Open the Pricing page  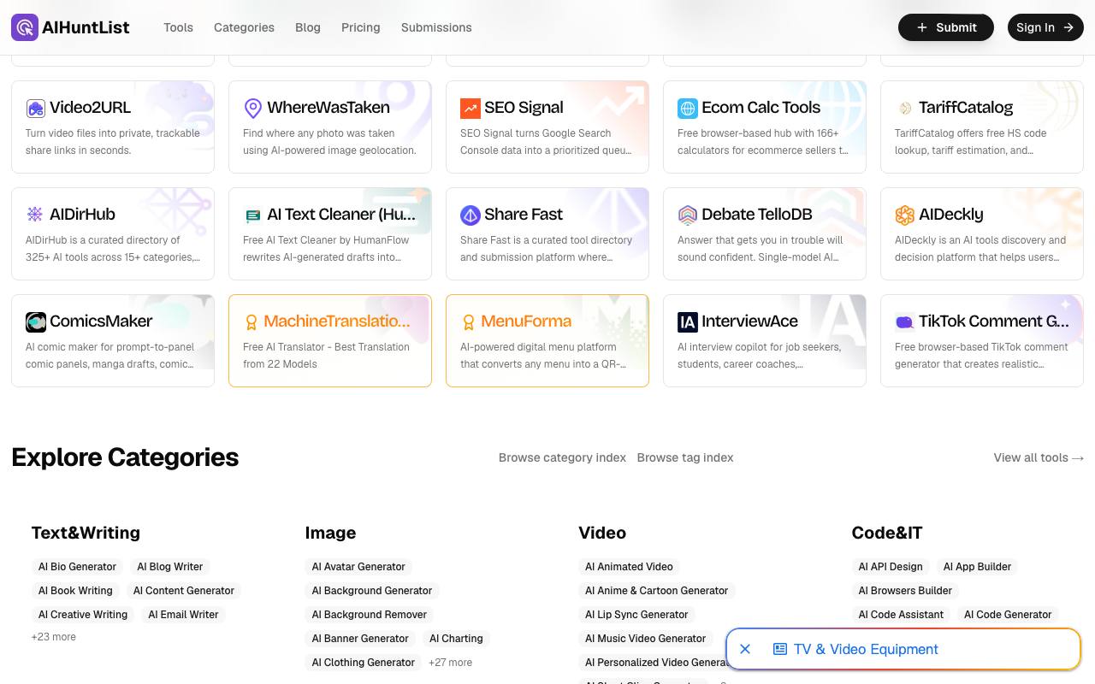pos(361,27)
